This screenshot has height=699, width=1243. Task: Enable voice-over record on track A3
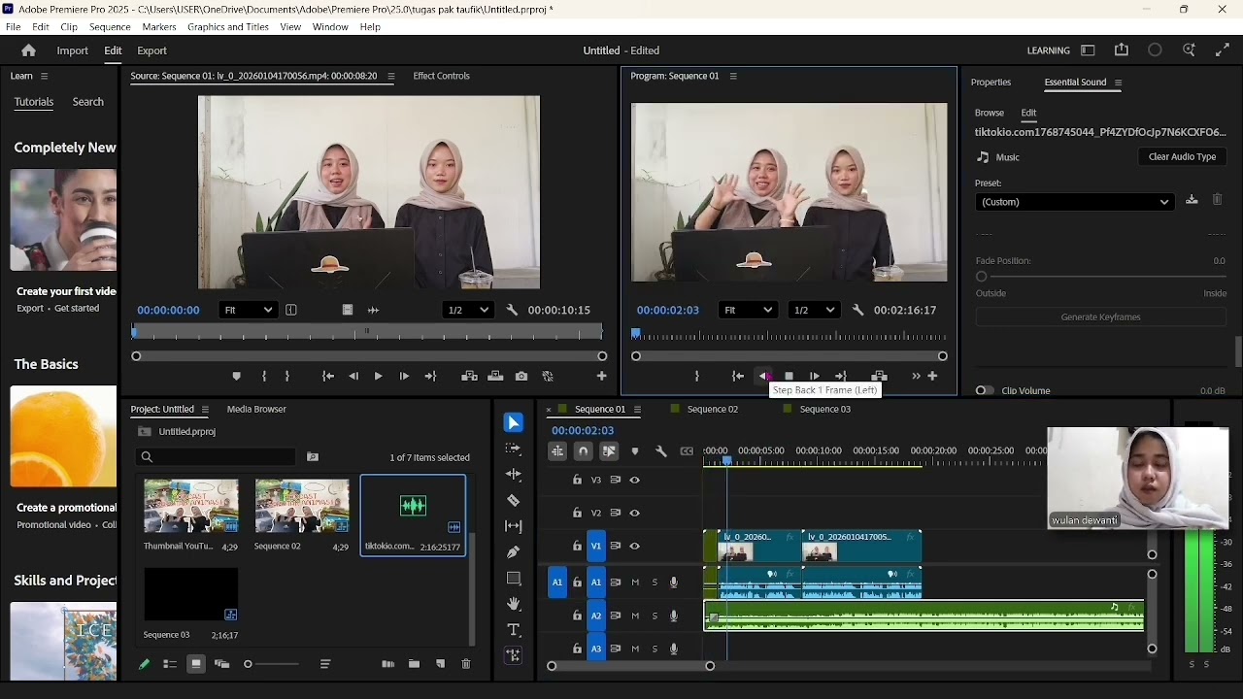pos(674,649)
